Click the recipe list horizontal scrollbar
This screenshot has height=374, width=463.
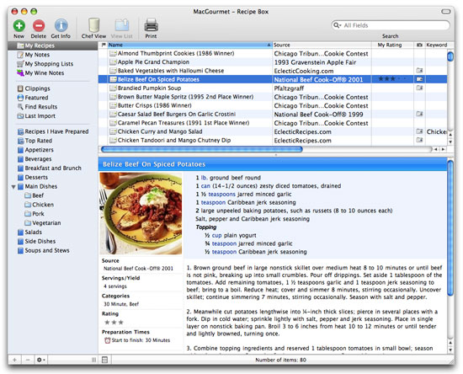(202, 149)
